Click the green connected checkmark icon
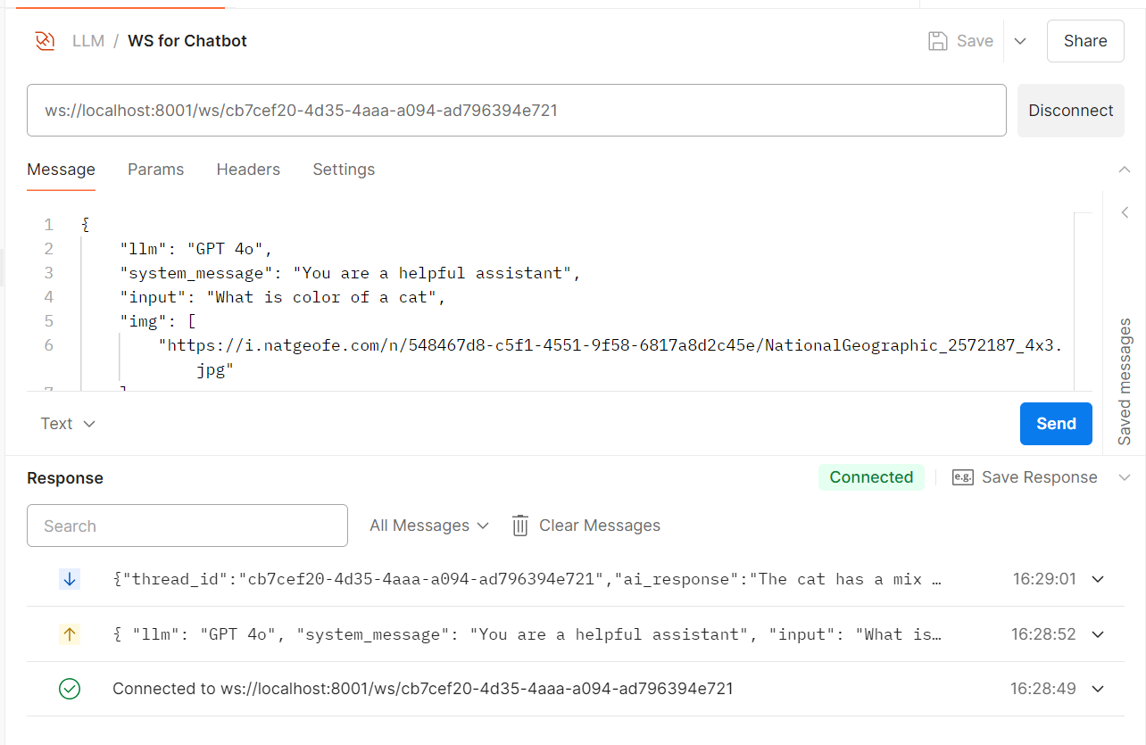 [x=70, y=689]
